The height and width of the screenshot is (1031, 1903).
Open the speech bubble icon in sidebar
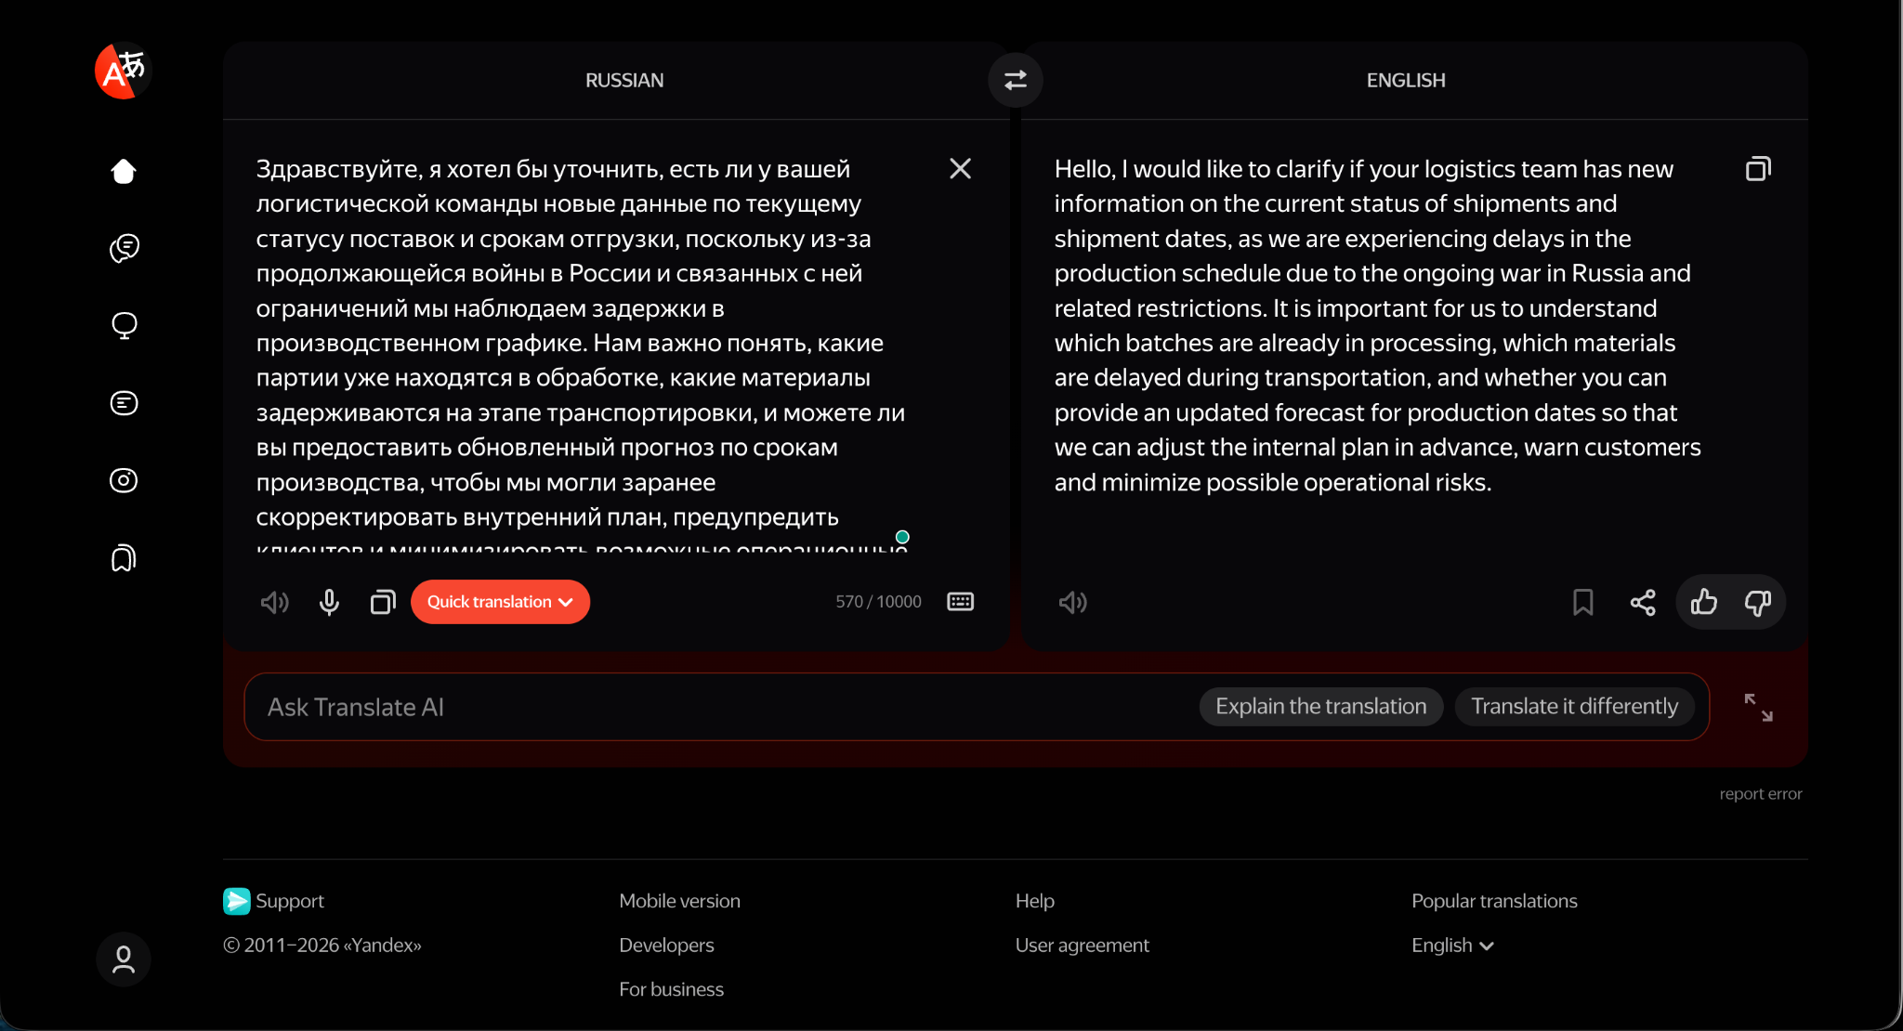coord(124,326)
